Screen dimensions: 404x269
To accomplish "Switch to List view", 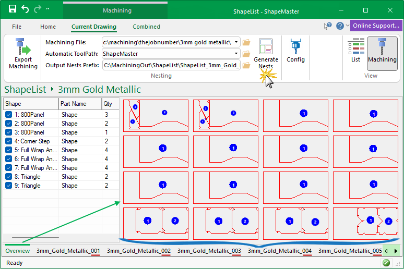I will (355, 51).
